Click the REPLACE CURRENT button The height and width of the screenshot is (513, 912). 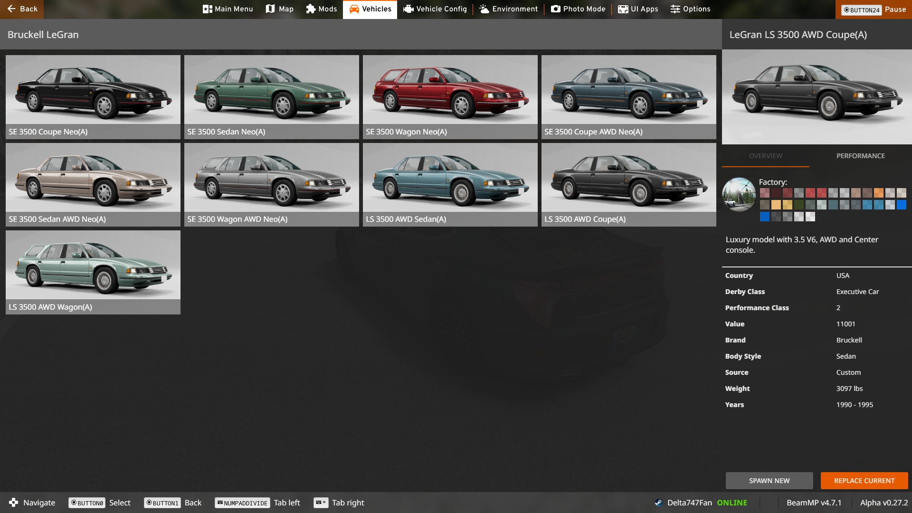click(x=864, y=481)
